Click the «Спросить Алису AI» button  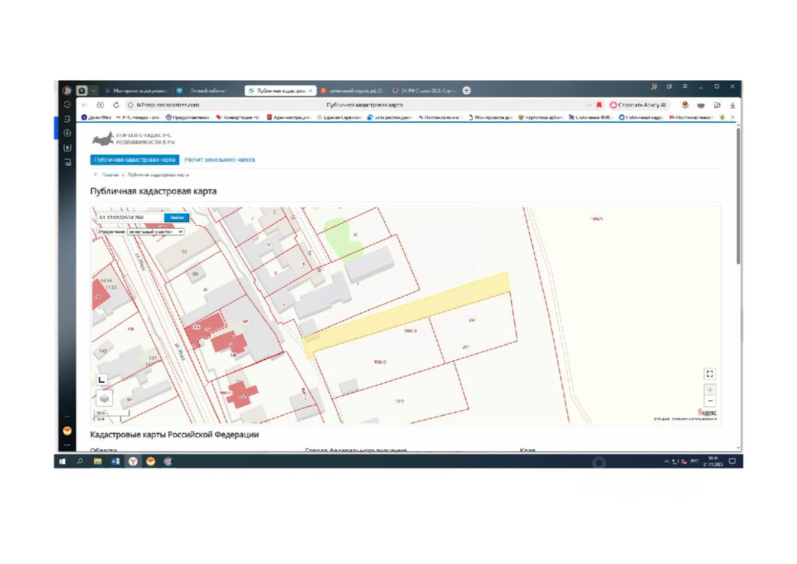640,105
